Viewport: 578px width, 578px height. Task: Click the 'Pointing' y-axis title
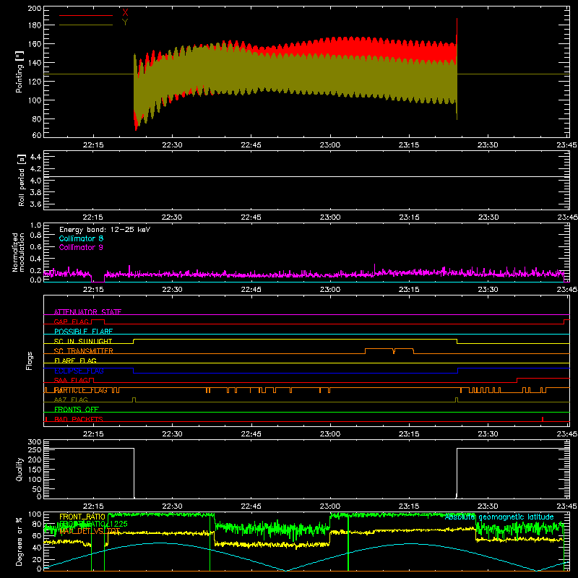click(20, 72)
